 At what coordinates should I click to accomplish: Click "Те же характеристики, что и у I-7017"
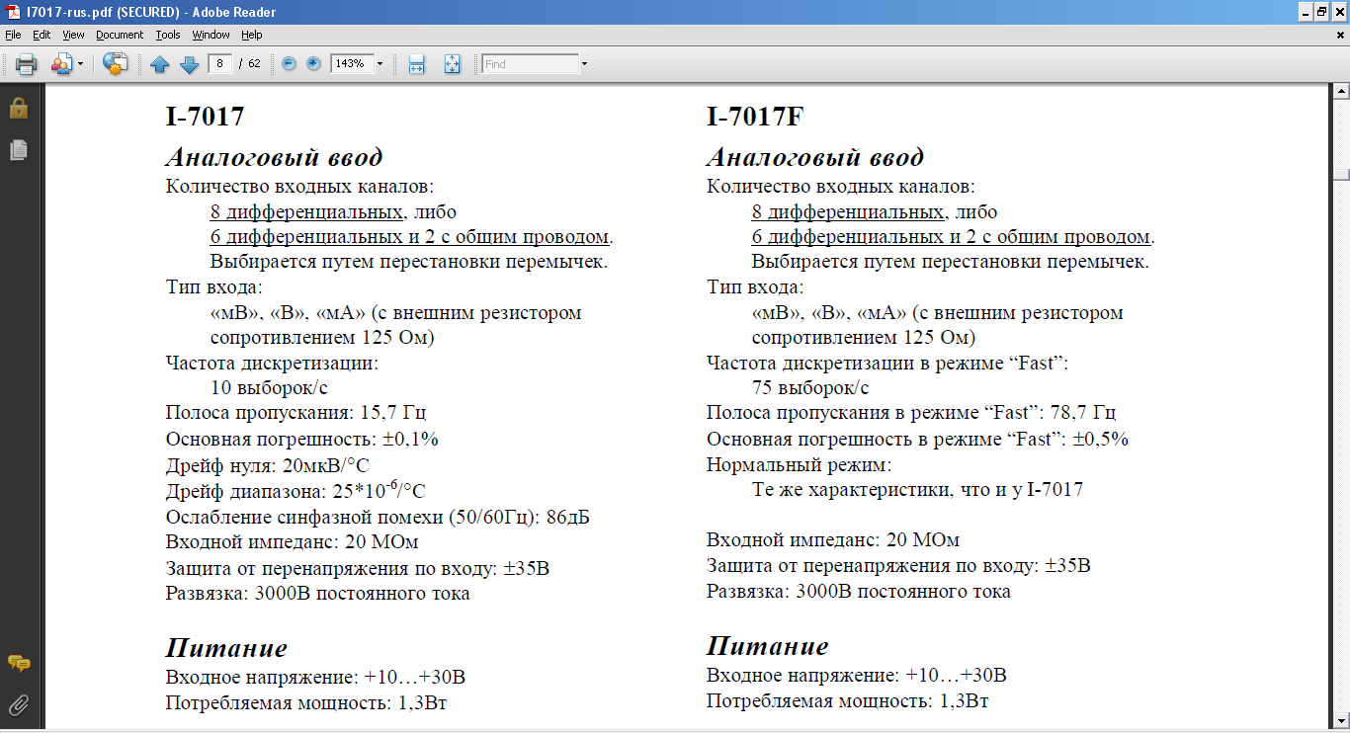point(917,489)
